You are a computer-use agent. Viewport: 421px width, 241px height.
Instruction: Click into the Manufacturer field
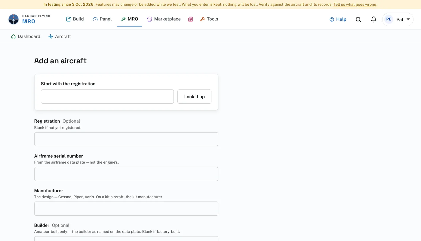[x=126, y=209]
